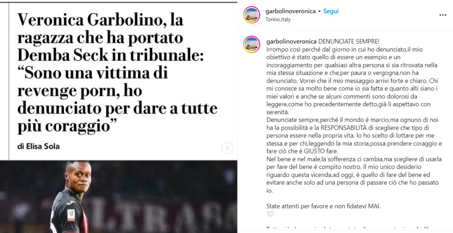Open garbolinoveronica profile from the post header
453x233 pixels.
pyautogui.click(x=290, y=11)
